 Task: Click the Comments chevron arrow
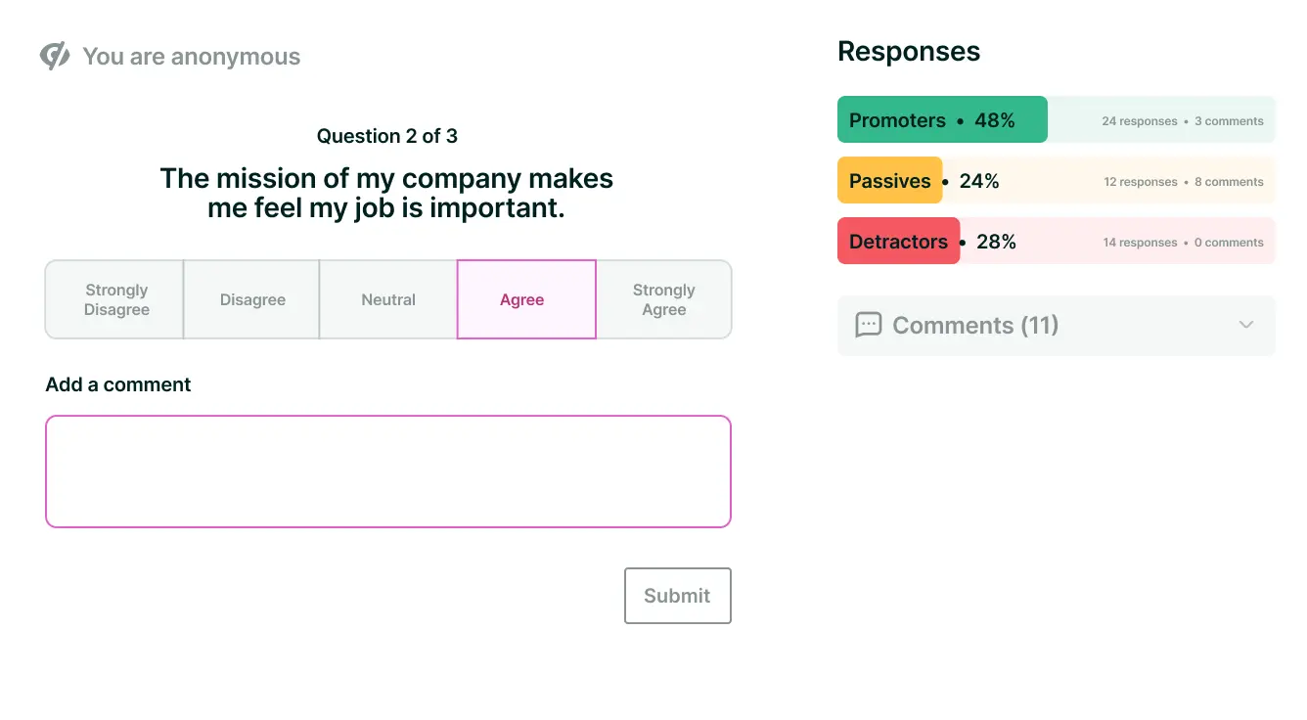pos(1245,325)
